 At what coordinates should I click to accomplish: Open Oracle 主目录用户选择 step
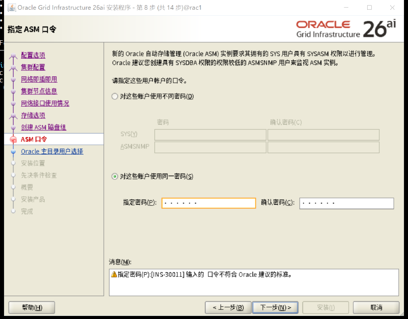coord(52,151)
